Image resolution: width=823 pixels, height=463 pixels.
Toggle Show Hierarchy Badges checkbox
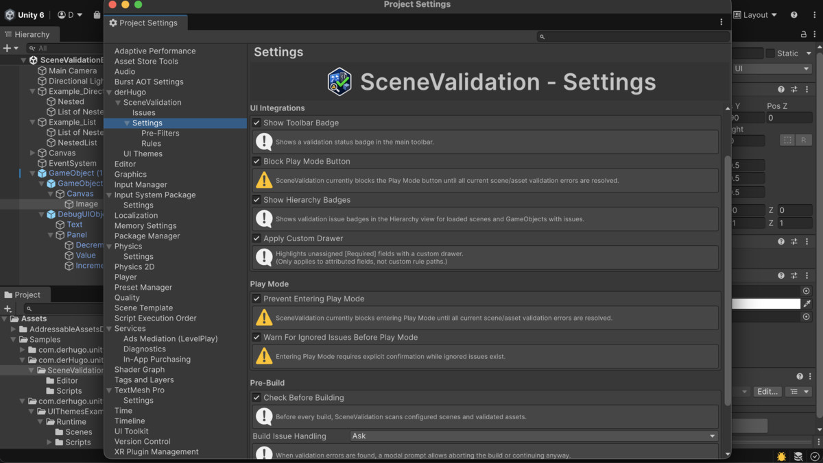[x=257, y=199]
